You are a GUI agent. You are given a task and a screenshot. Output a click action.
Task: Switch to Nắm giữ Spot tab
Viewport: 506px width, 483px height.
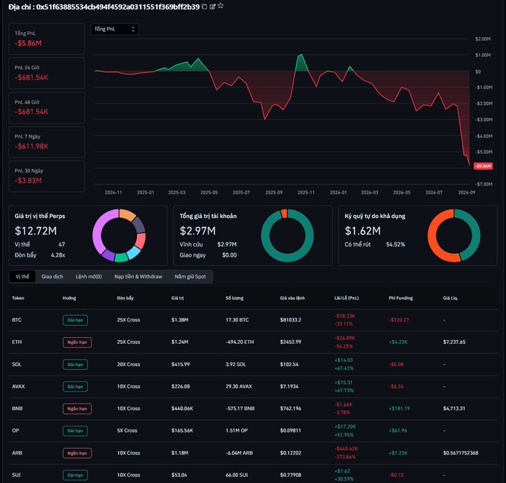coord(190,277)
